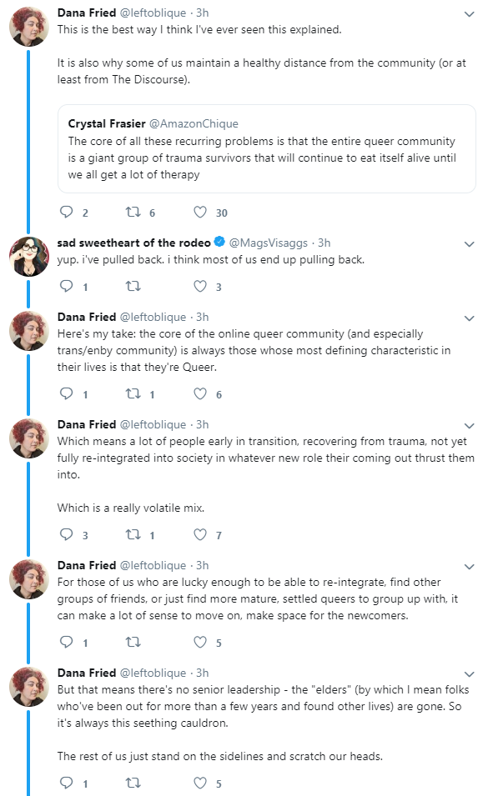
Task: Like the tweet with 30 likes
Action: coord(200,212)
